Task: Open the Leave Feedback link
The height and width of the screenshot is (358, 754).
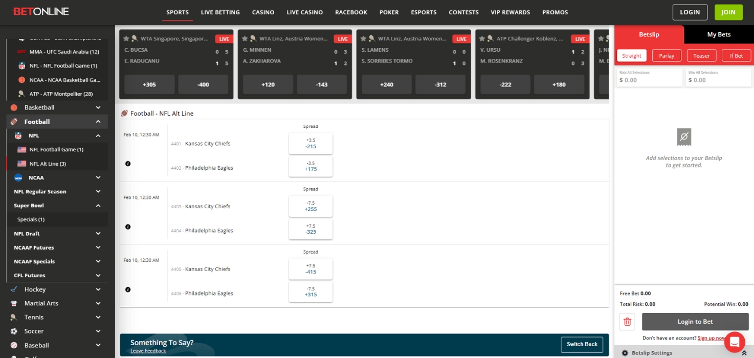Action: pos(148,351)
